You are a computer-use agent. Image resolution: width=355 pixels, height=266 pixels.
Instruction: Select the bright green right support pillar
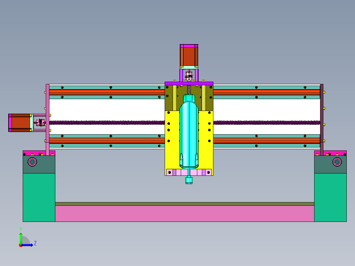point(330,198)
